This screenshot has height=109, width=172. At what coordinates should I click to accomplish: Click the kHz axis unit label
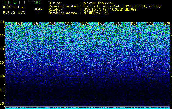(x=2, y=22)
